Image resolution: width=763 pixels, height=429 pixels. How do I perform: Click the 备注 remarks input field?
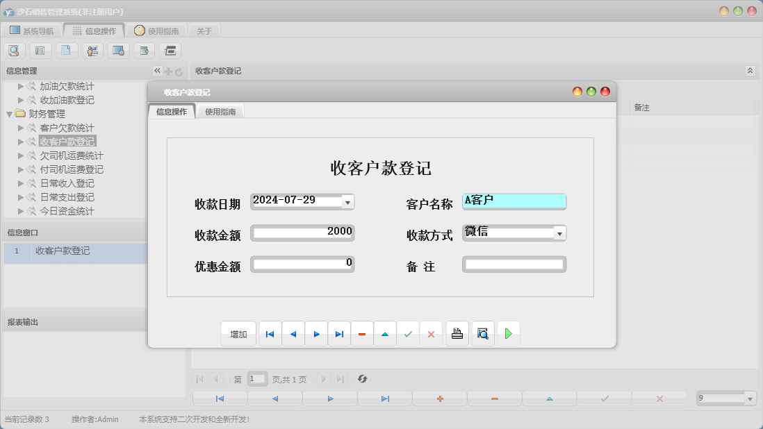(514, 264)
